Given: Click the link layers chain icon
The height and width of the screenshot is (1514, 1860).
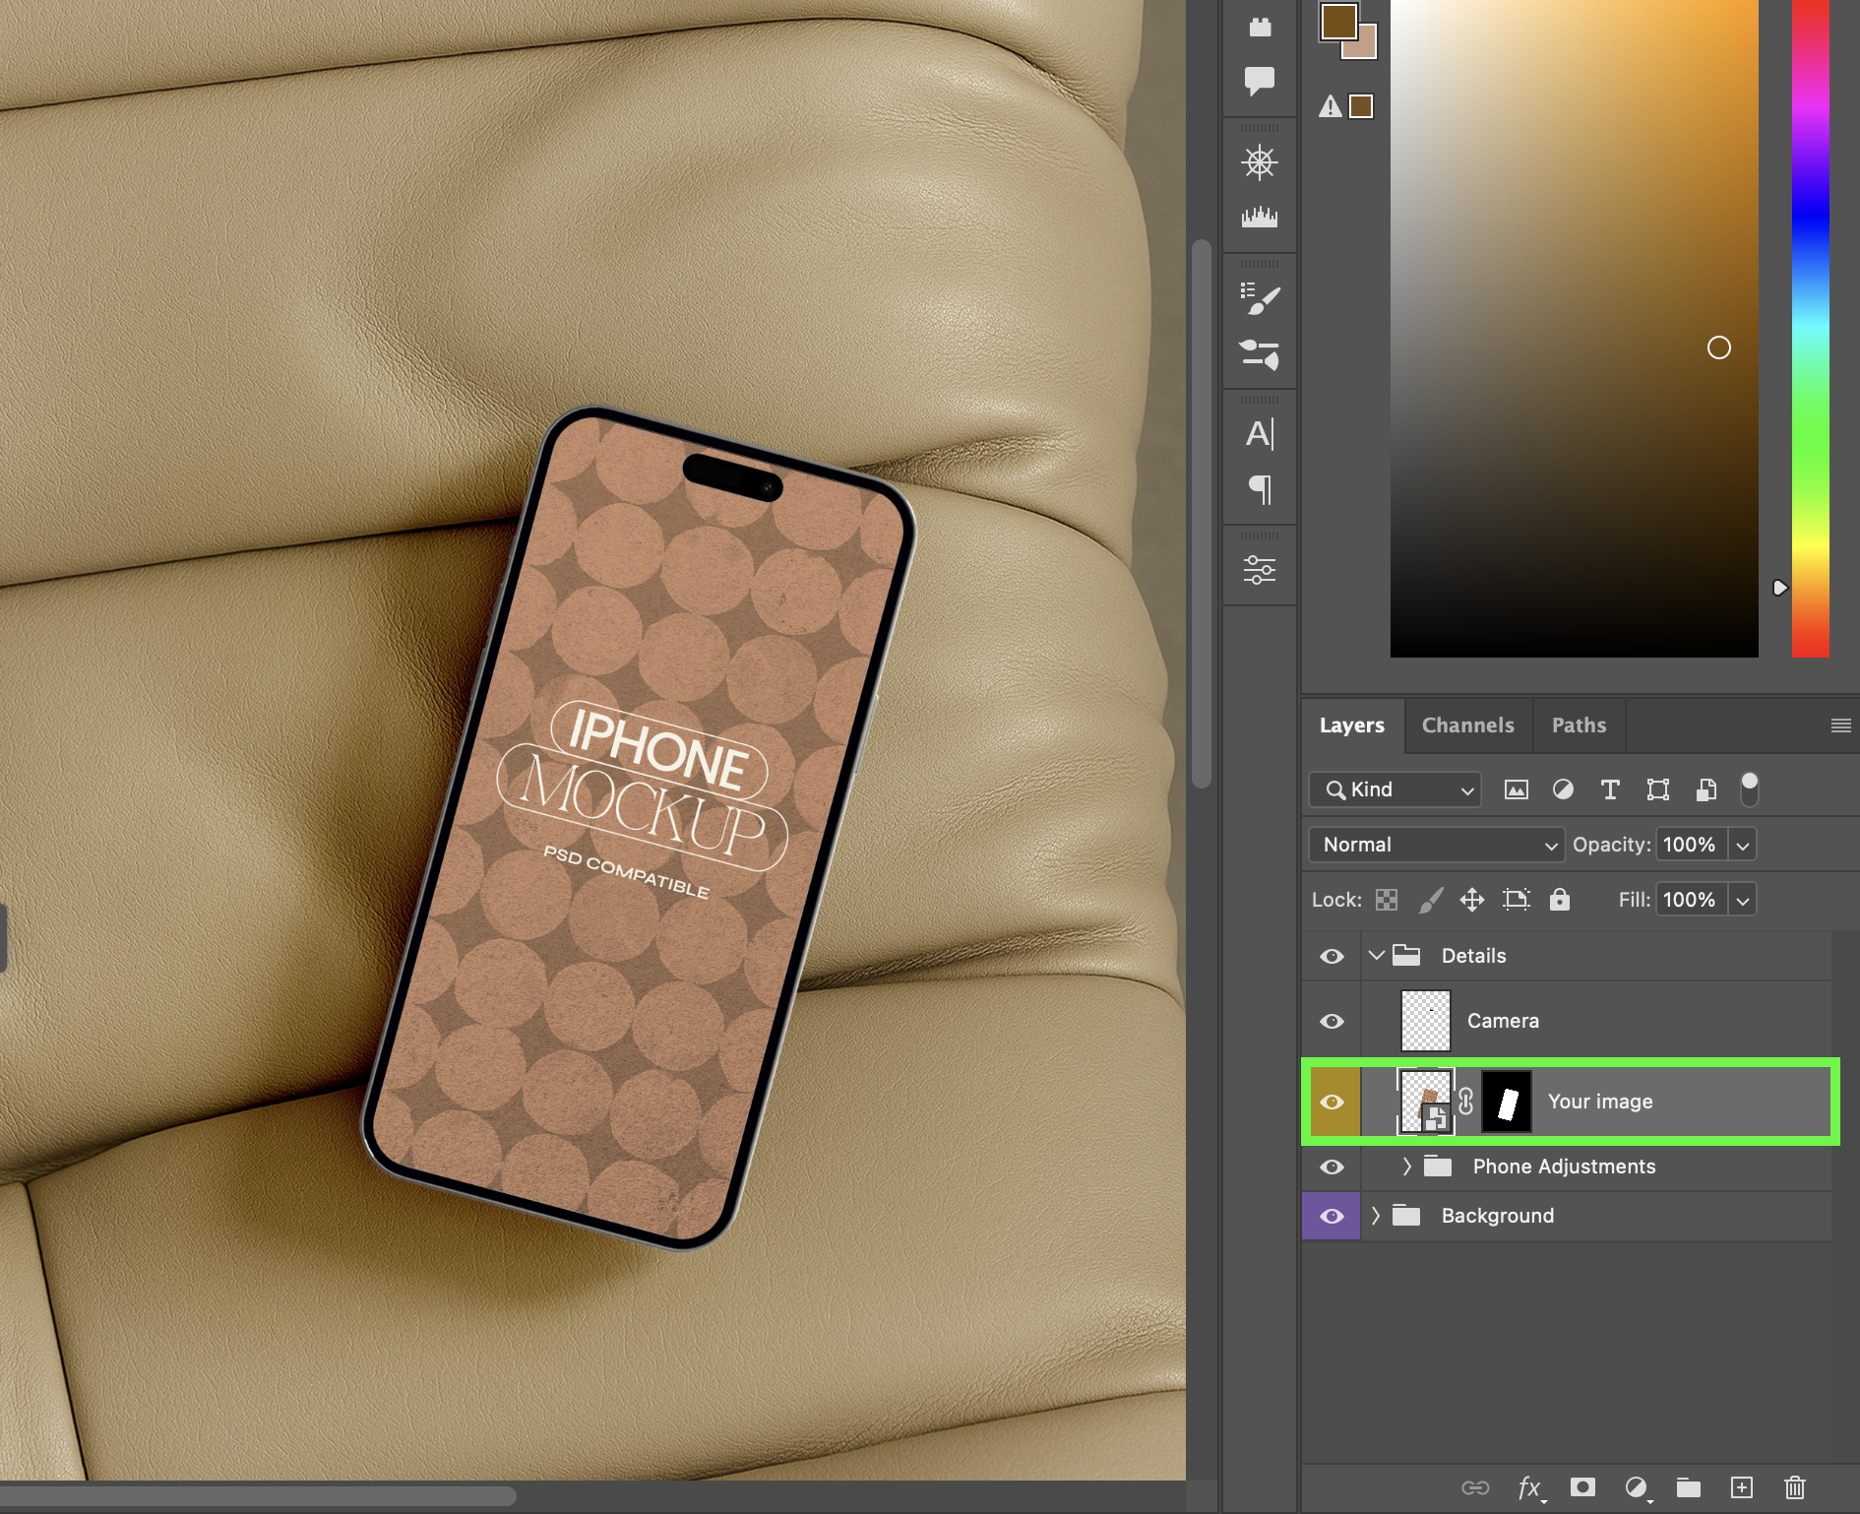Looking at the screenshot, I should (1475, 1487).
